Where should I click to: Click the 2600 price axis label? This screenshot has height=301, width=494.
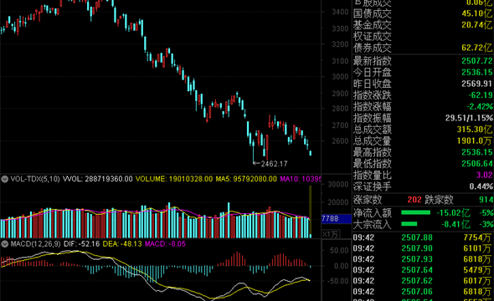coord(340,141)
